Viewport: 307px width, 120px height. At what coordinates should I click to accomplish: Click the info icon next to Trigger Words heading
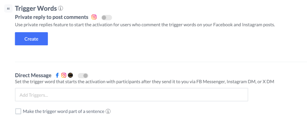(61, 8)
